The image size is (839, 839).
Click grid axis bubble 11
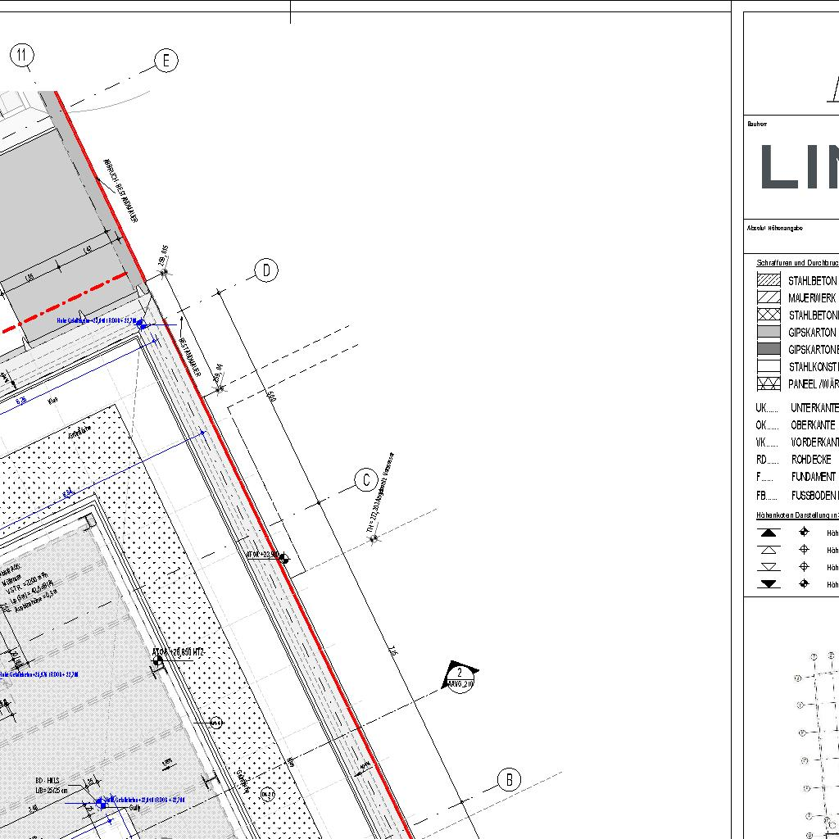point(22,56)
